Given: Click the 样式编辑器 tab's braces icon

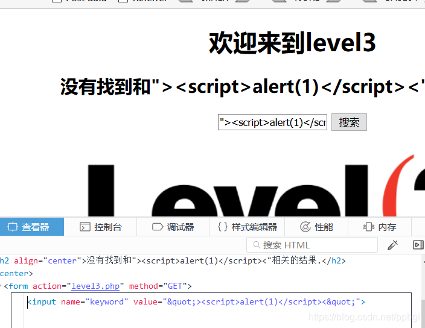Looking at the screenshot, I should pyautogui.click(x=223, y=227).
